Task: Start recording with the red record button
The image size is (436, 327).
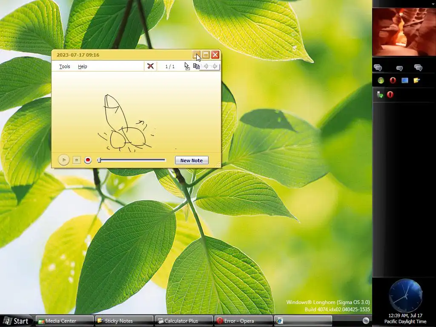Action: [88, 160]
